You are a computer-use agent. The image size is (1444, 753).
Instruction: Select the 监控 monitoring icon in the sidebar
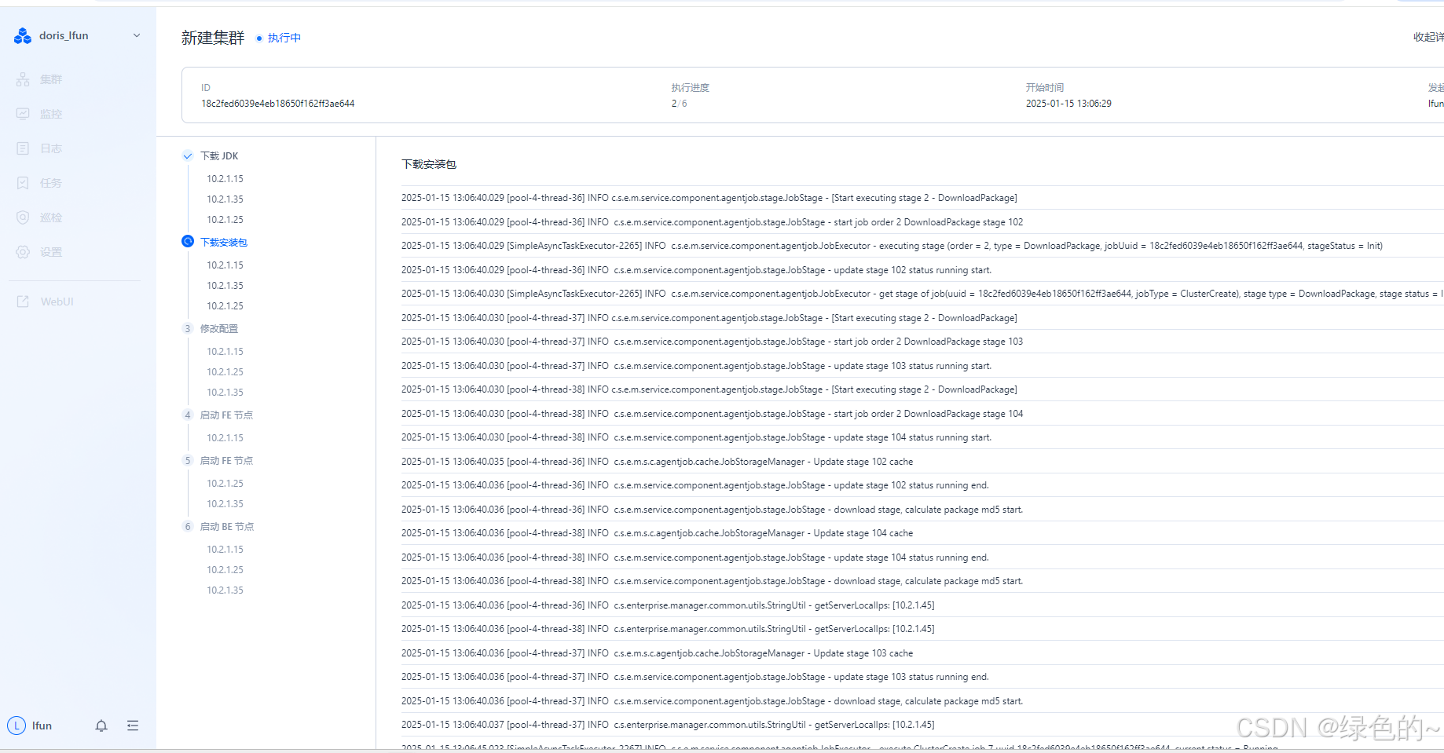pos(23,113)
